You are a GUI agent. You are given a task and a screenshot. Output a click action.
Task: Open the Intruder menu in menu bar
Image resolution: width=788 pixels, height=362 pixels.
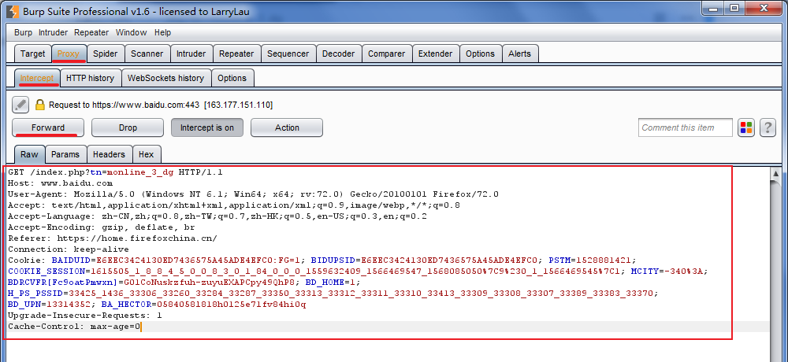(53, 32)
